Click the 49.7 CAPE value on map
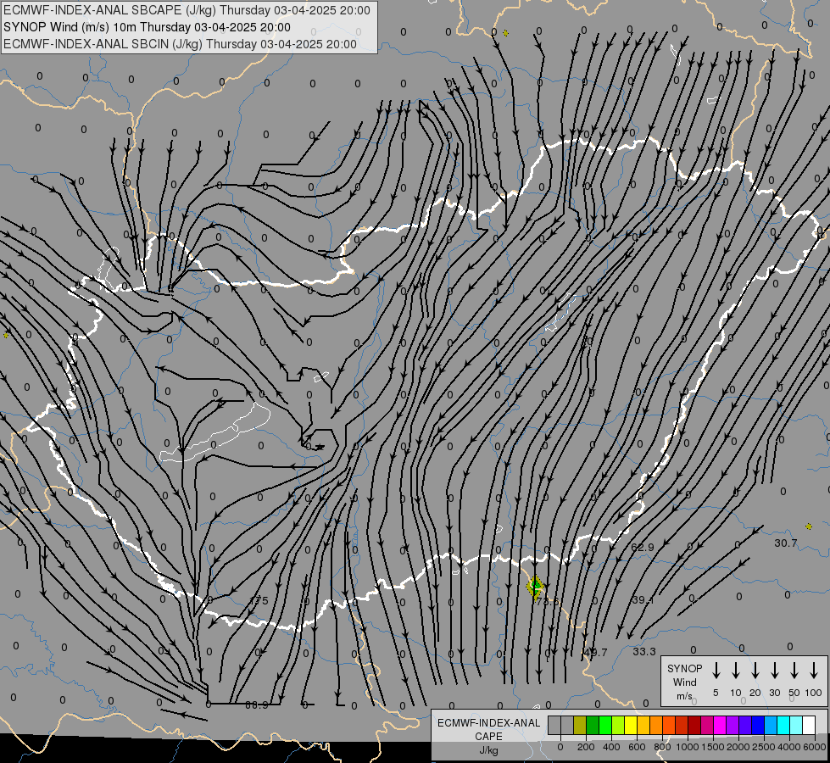830x763 pixels. (595, 652)
